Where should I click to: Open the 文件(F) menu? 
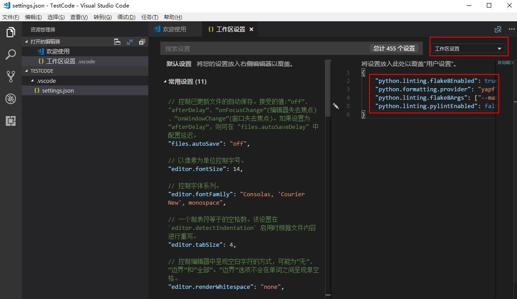[11, 17]
